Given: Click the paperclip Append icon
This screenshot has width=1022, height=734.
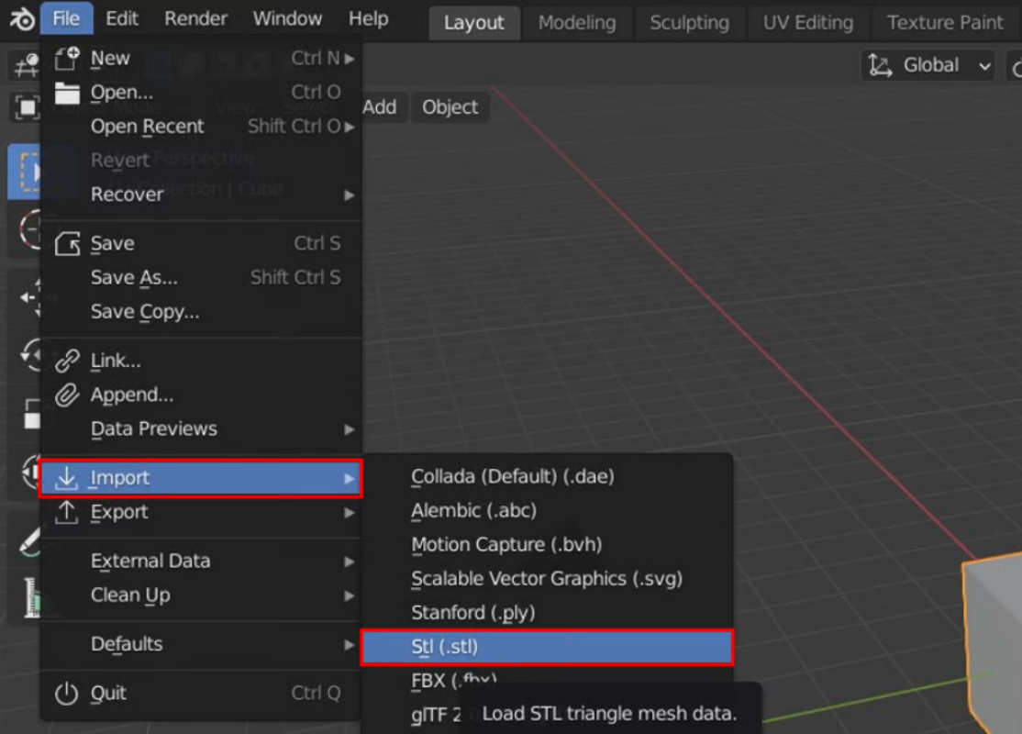Looking at the screenshot, I should click(x=66, y=395).
